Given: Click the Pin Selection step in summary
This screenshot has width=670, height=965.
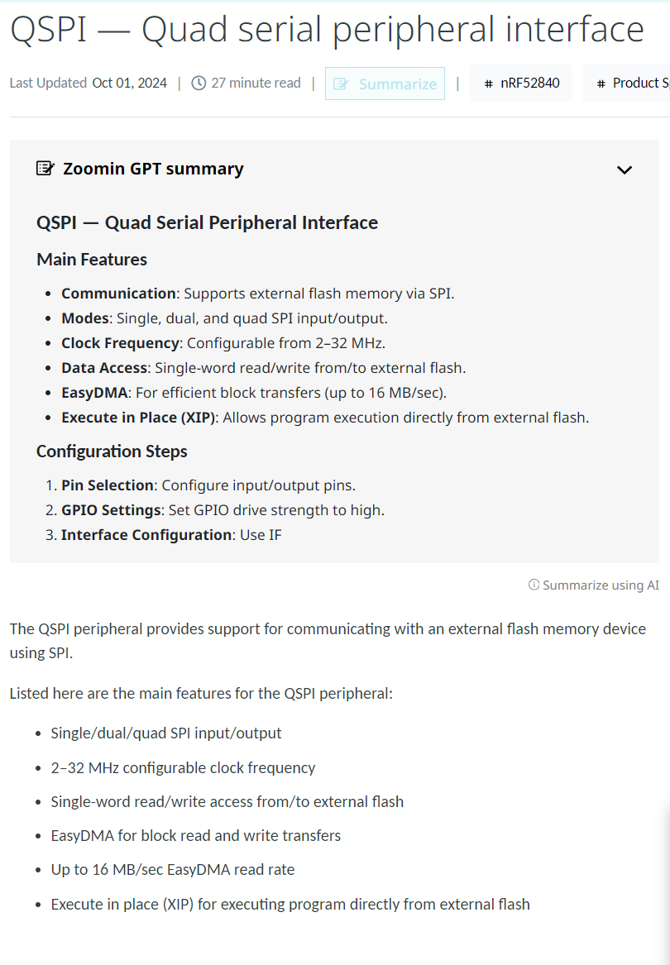Looking at the screenshot, I should pos(108,485).
